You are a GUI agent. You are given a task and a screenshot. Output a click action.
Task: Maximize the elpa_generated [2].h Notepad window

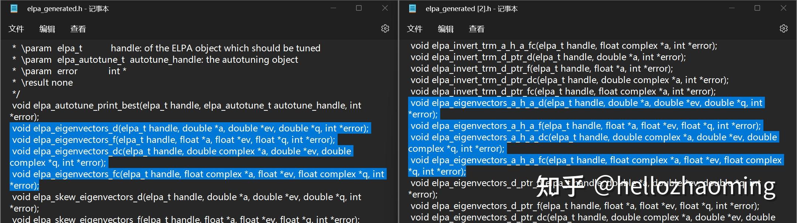tap(757, 8)
